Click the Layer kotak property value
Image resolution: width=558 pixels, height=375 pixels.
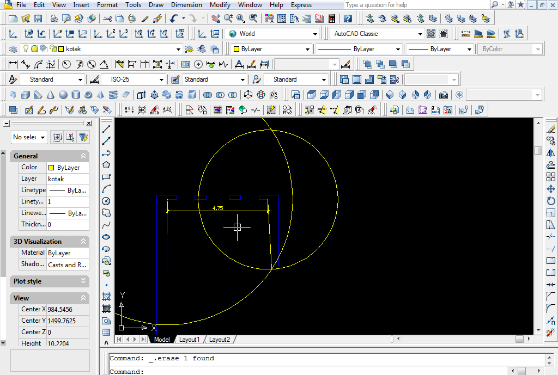[68, 179]
